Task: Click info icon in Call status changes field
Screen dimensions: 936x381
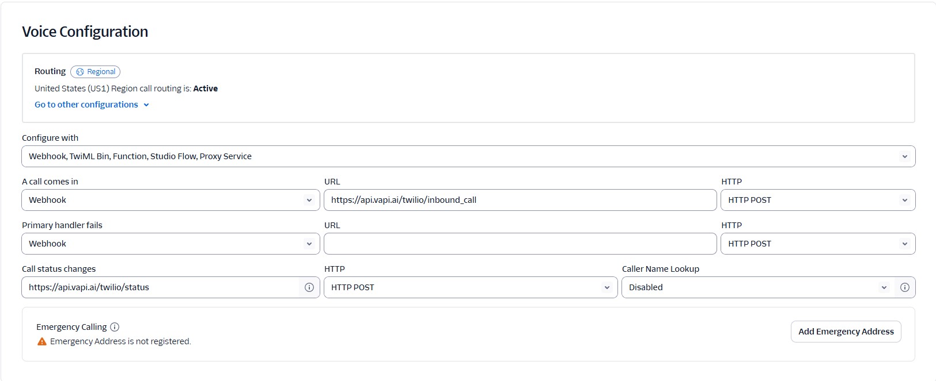Action: pos(309,287)
